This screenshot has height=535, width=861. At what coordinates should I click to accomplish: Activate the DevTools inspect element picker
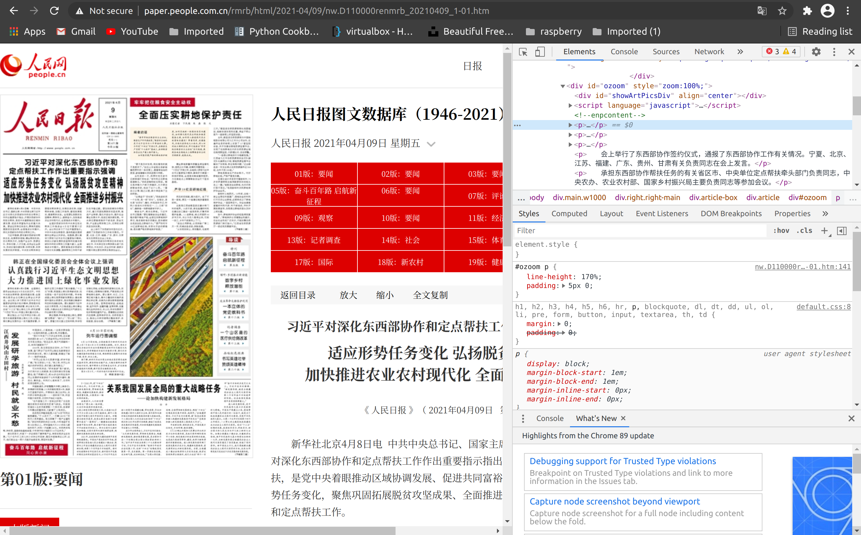523,52
